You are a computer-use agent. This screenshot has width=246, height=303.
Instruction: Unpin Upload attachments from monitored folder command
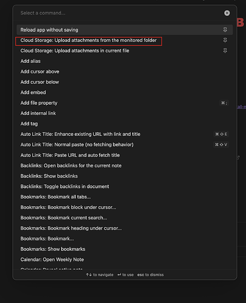tap(225, 40)
